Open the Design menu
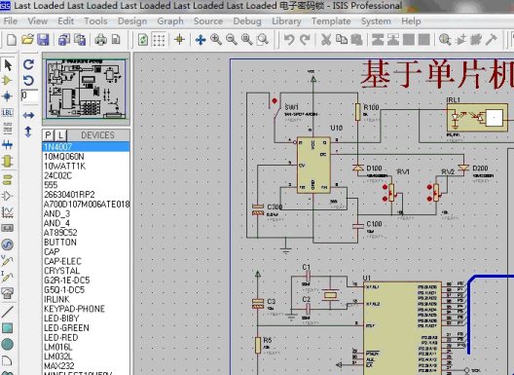 (132, 21)
